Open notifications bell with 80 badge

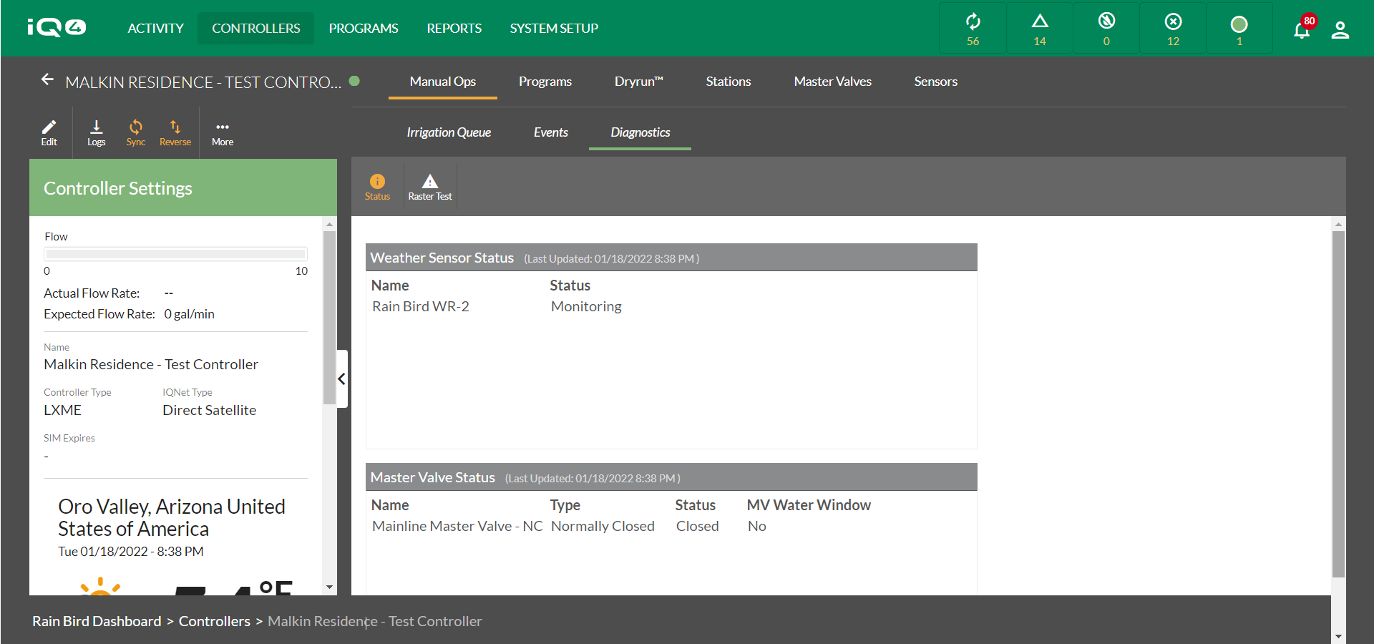[x=1302, y=29]
